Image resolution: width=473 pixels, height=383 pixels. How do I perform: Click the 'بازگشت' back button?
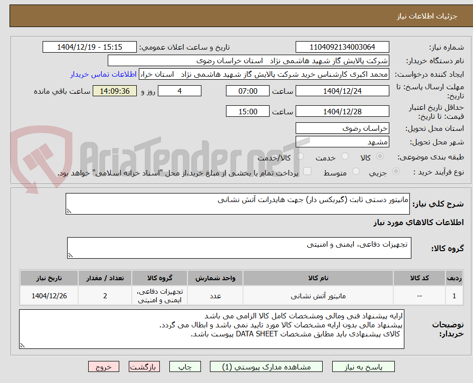click(x=144, y=366)
